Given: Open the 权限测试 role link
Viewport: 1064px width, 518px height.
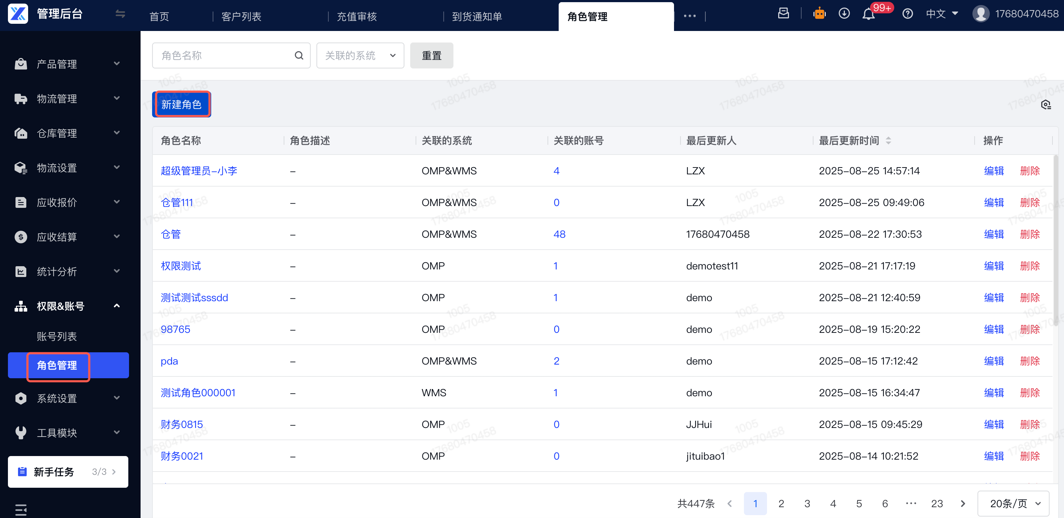Looking at the screenshot, I should tap(181, 266).
